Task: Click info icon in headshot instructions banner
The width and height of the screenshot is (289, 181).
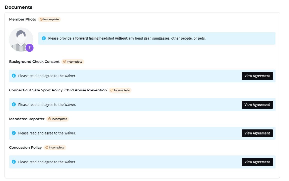Action: (x=44, y=38)
